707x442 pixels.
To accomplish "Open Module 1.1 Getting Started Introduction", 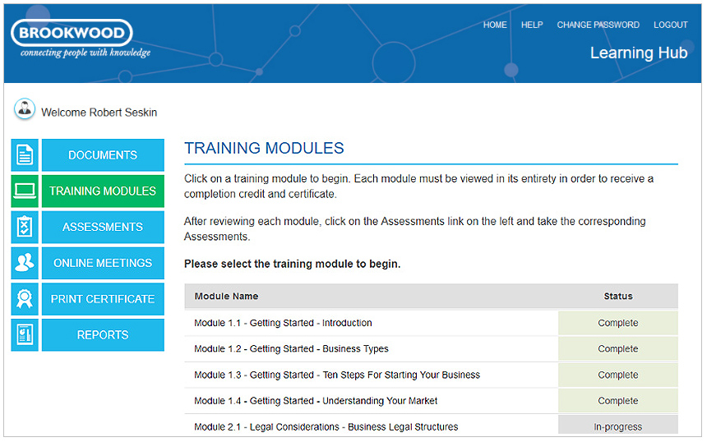I will tap(283, 323).
